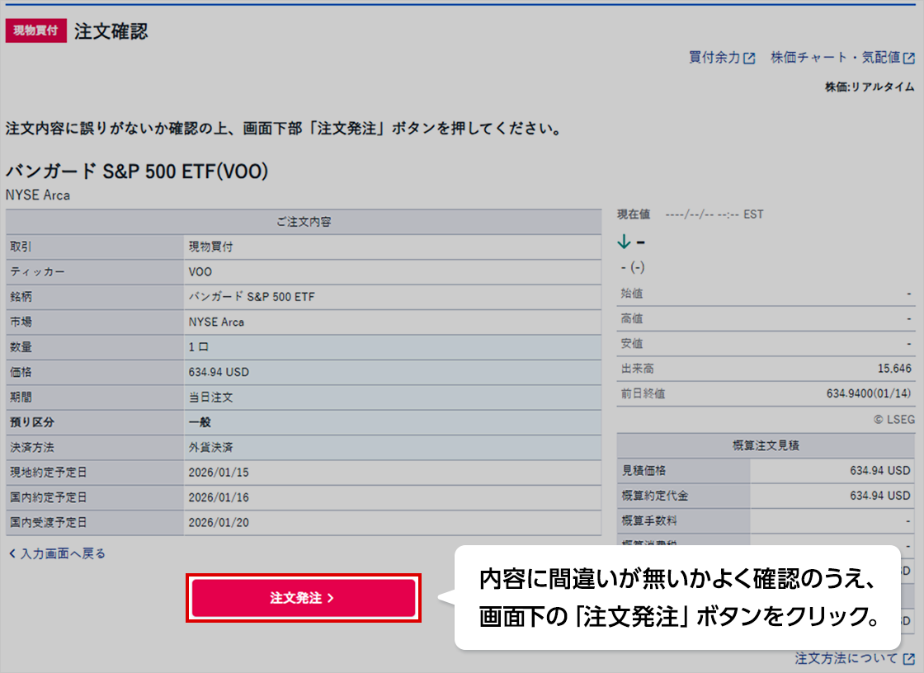Open the 買付余力 buying power link
Viewport: 924px width, 673px height.
coord(714,58)
